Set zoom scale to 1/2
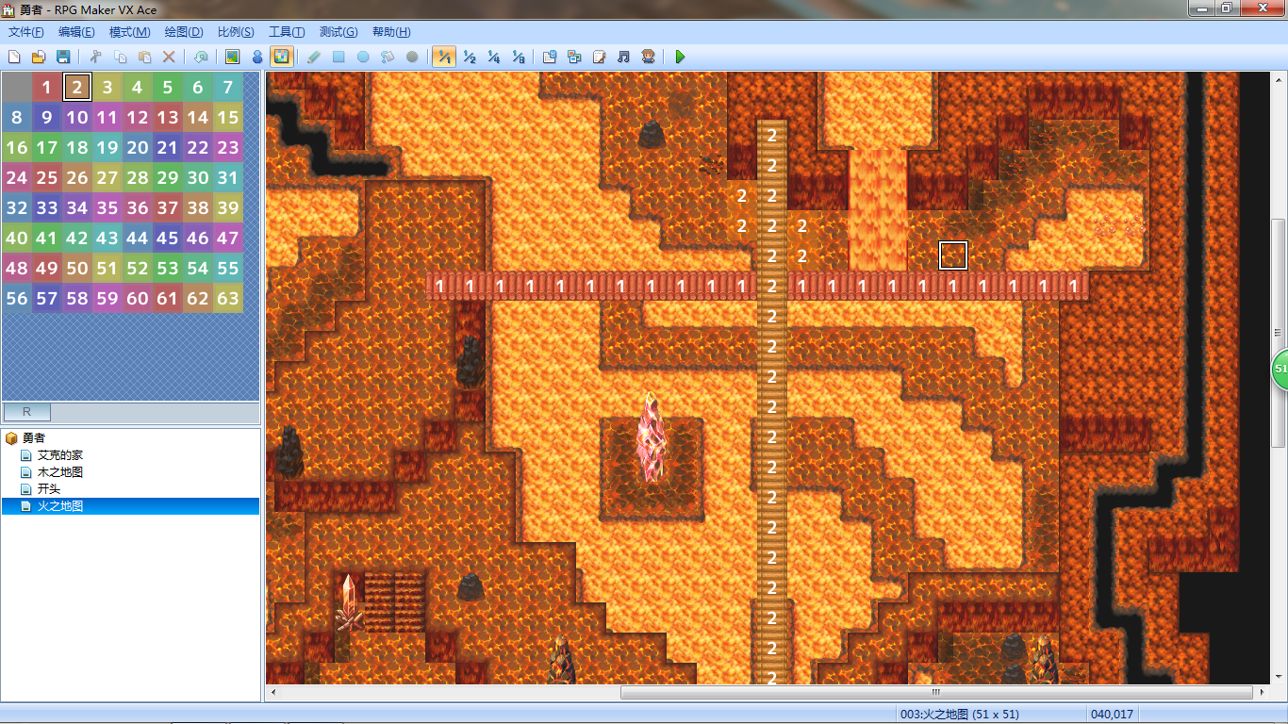This screenshot has height=724, width=1288. point(469,57)
